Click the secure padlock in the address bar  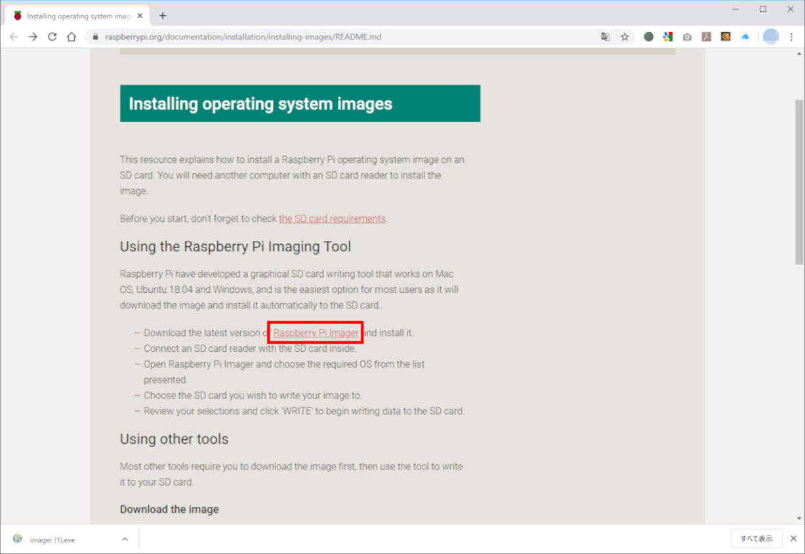point(96,37)
